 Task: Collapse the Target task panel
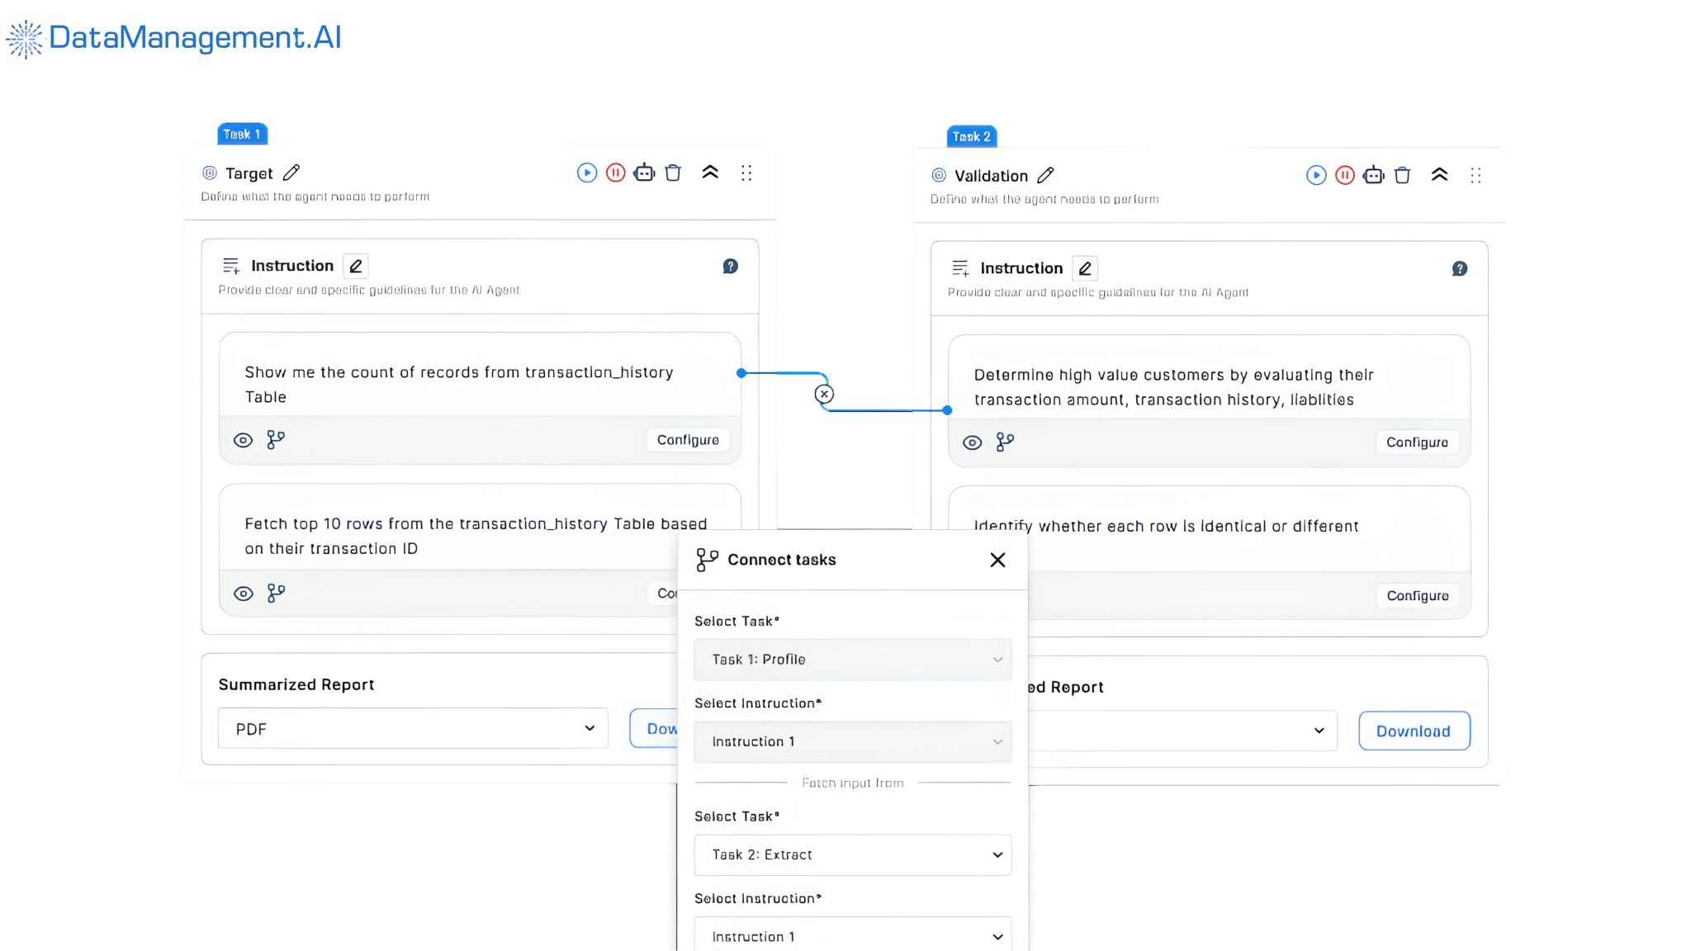click(710, 173)
